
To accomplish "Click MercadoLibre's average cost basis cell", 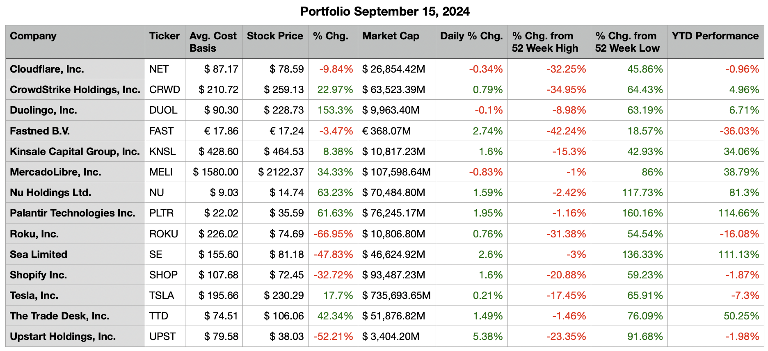I will [x=216, y=172].
